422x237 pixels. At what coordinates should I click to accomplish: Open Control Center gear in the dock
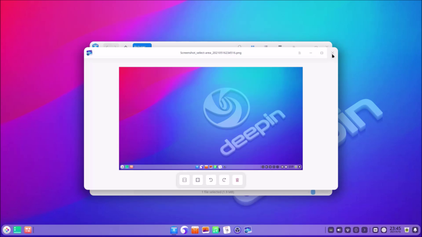coord(237,230)
